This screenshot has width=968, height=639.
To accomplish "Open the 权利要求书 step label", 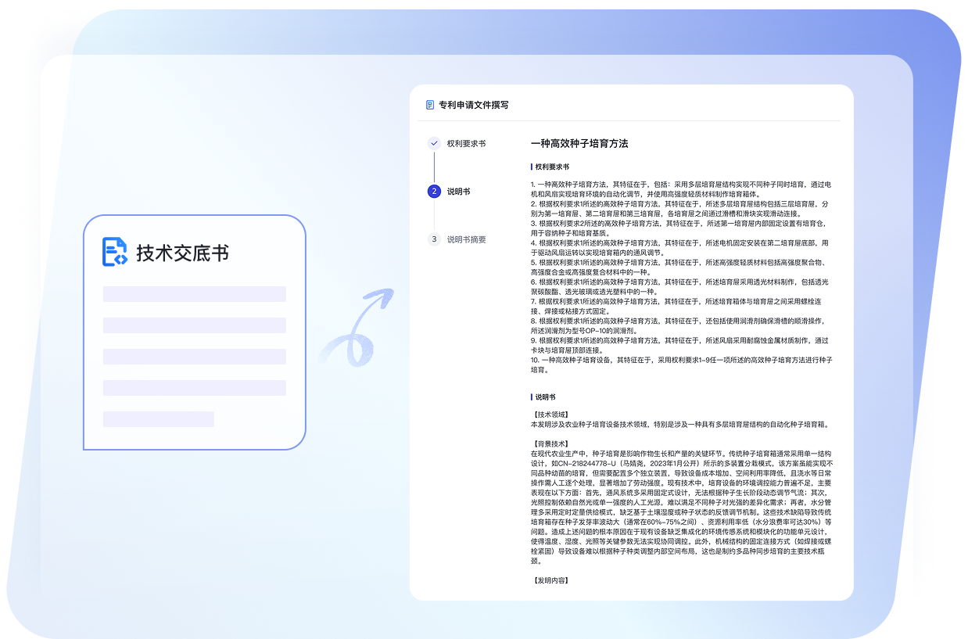I will (x=466, y=144).
